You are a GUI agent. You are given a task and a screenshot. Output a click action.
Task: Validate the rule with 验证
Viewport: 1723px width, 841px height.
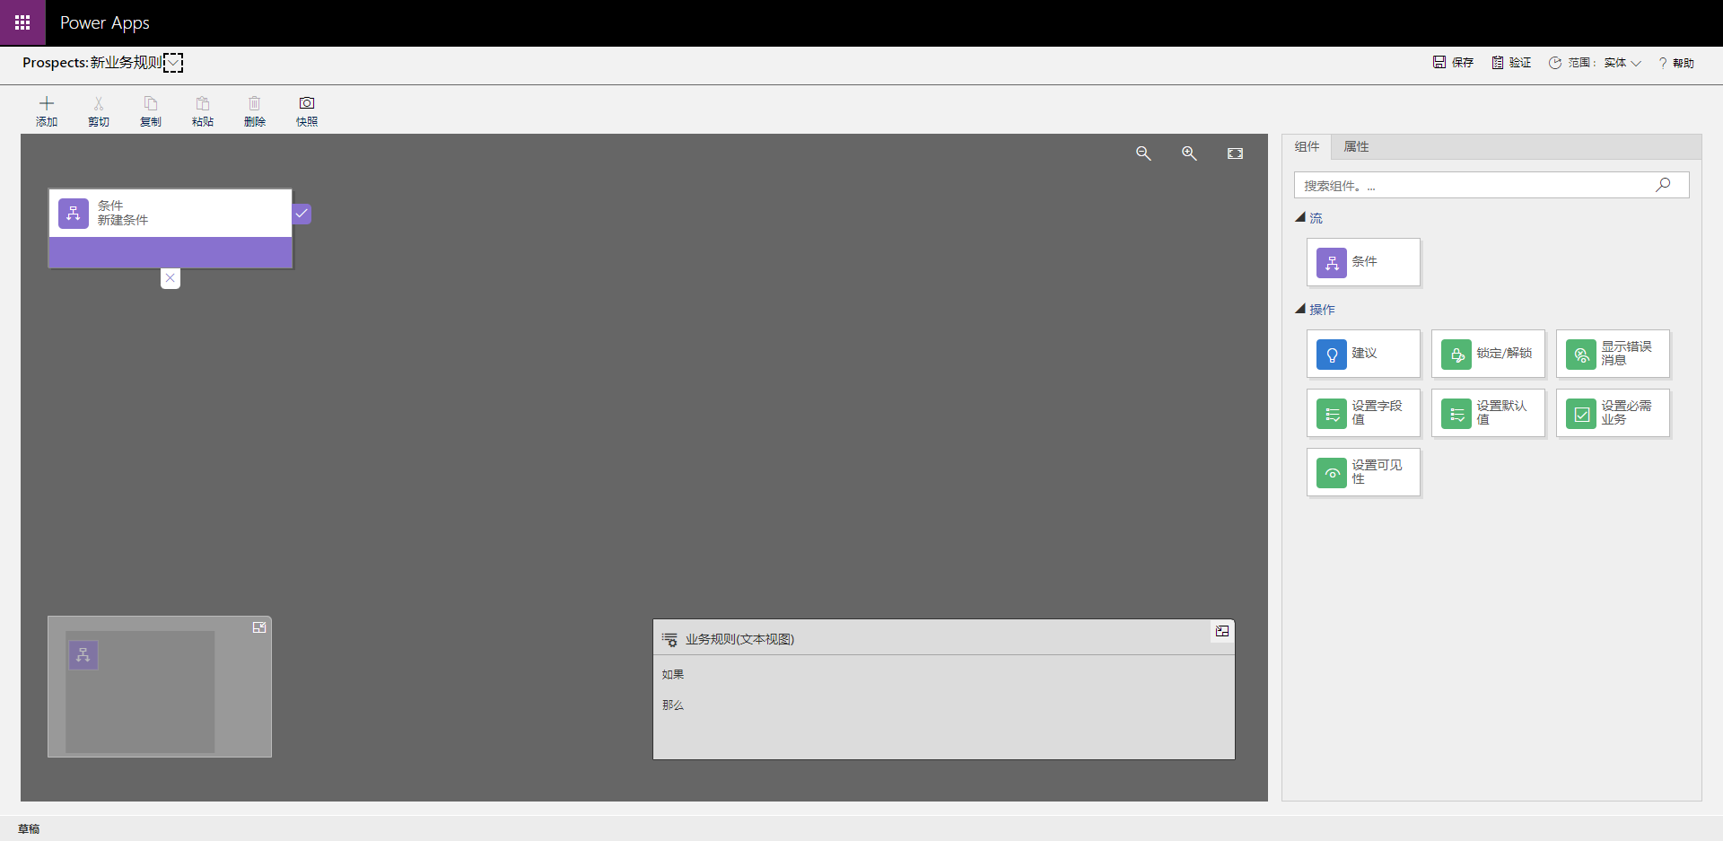click(1511, 63)
